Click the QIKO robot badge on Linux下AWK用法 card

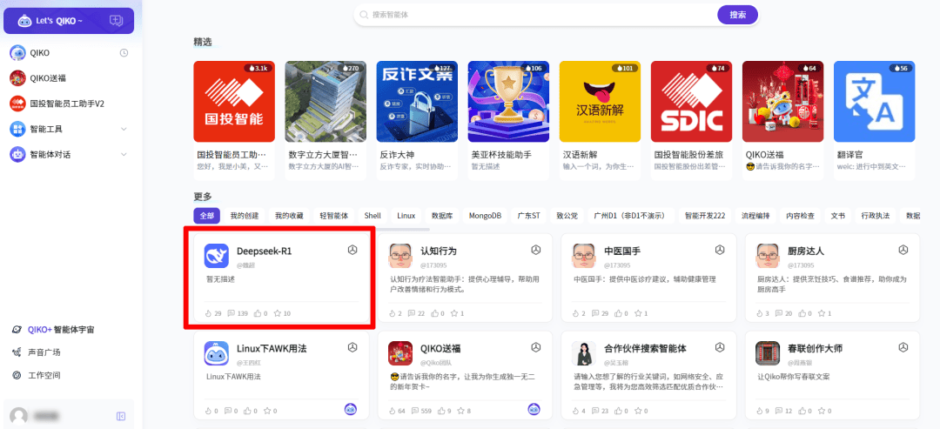(351, 409)
